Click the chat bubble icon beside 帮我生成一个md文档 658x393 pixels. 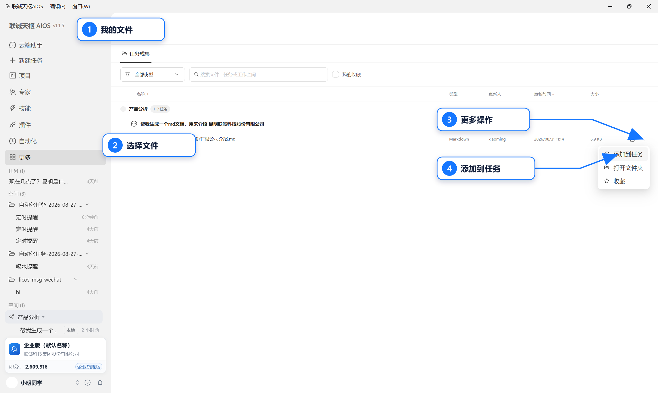pos(134,124)
